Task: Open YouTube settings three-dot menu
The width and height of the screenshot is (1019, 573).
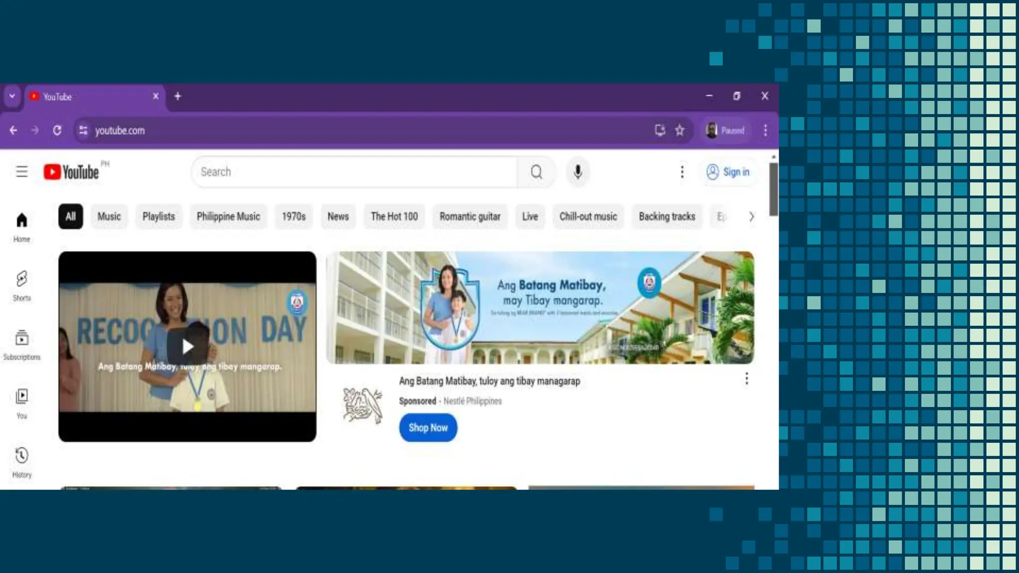Action: coord(682,172)
